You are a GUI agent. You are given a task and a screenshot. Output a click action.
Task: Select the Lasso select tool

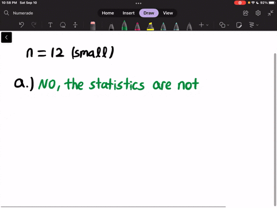click(x=63, y=25)
